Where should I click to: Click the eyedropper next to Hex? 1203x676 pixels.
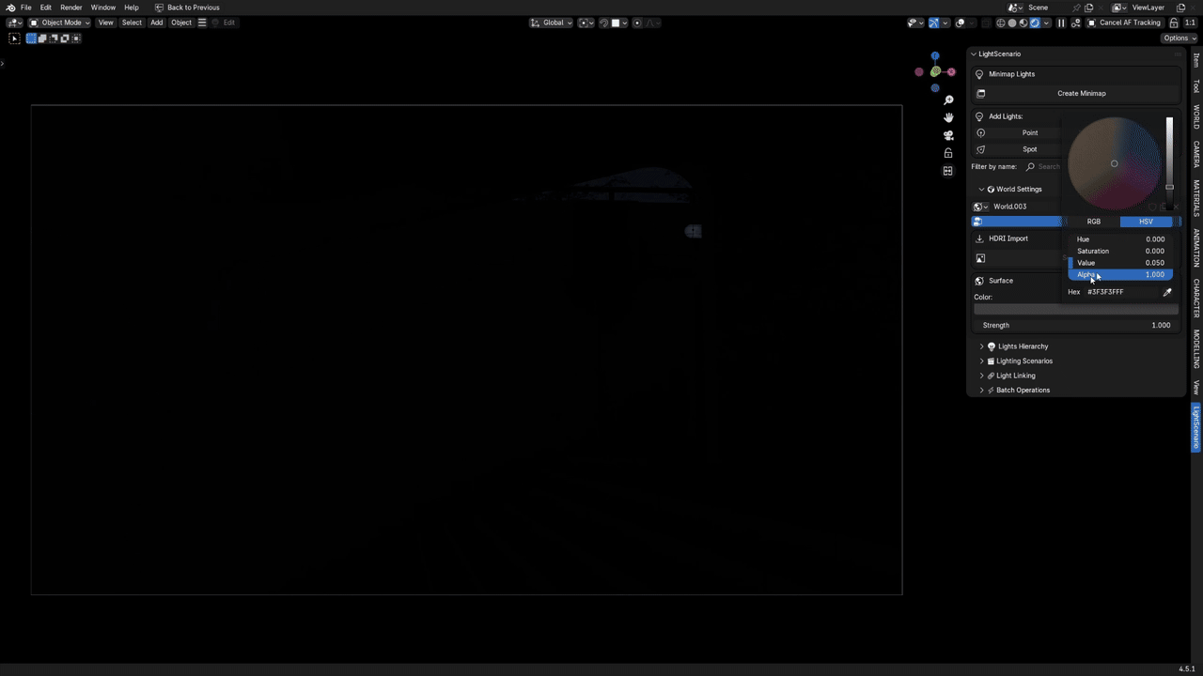1167,292
